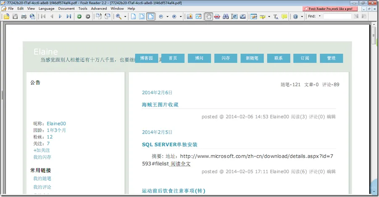Go to the first page
Viewport: 379px width, 197px height.
tap(43, 16)
